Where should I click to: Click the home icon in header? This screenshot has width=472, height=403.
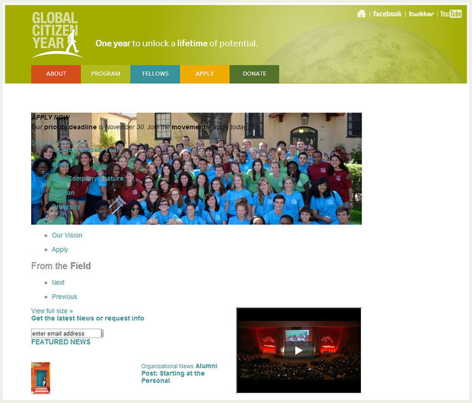point(362,14)
